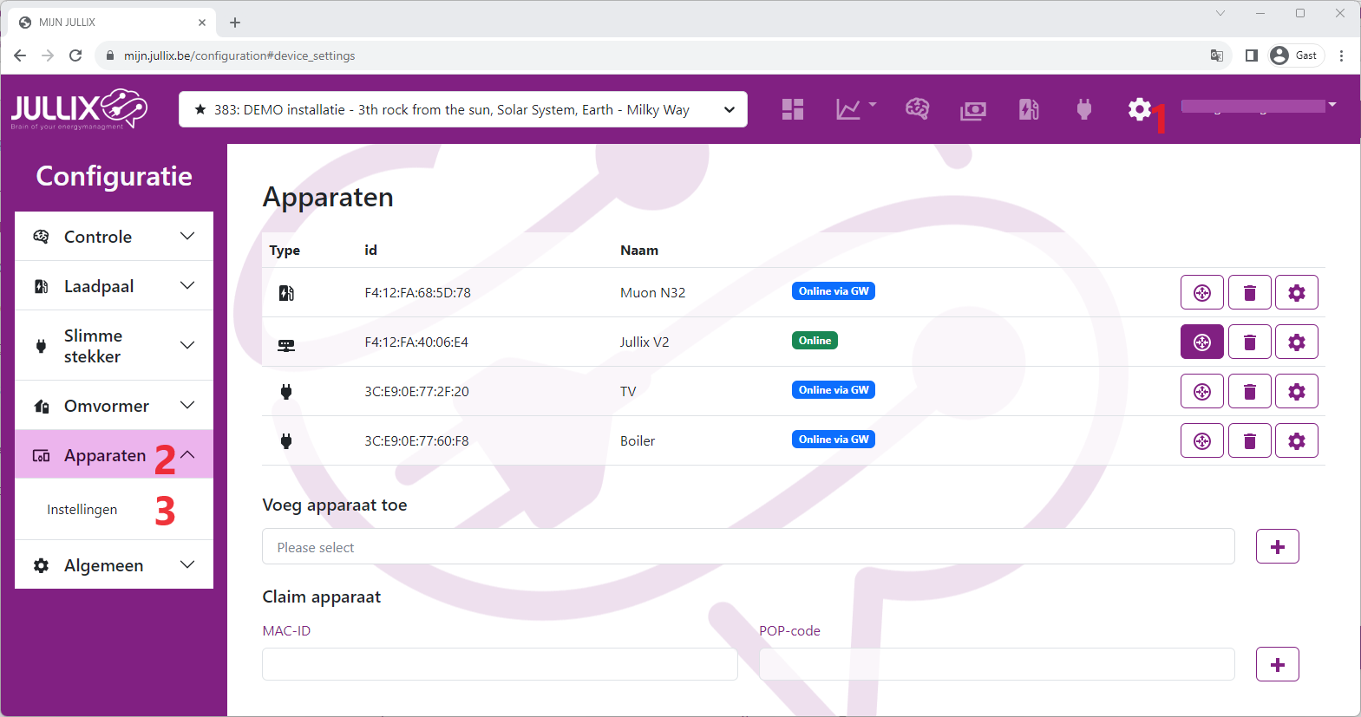1361x717 pixels.
Task: Click the settings gear in purple header
Action: tap(1139, 109)
